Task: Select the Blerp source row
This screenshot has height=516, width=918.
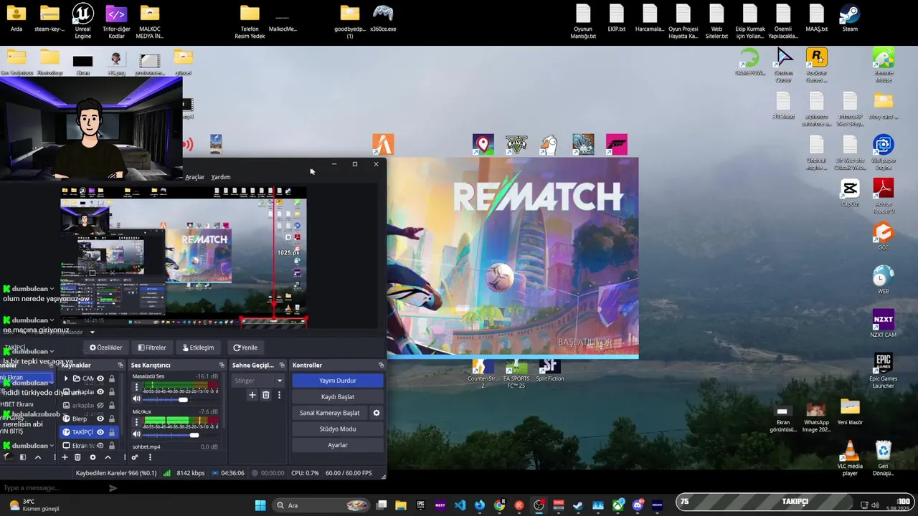Action: pyautogui.click(x=88, y=419)
